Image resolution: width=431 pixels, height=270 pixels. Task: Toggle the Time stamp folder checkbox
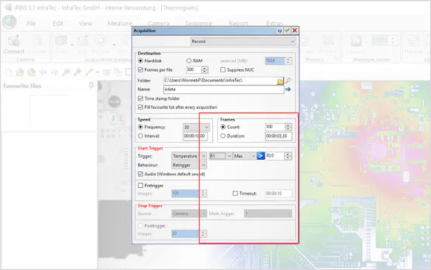140,98
